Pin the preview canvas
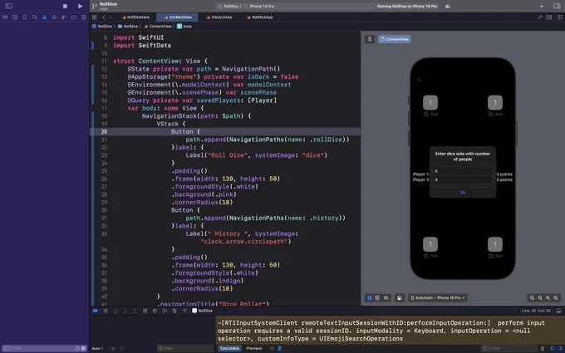This screenshot has height=353, width=565. tap(370, 39)
